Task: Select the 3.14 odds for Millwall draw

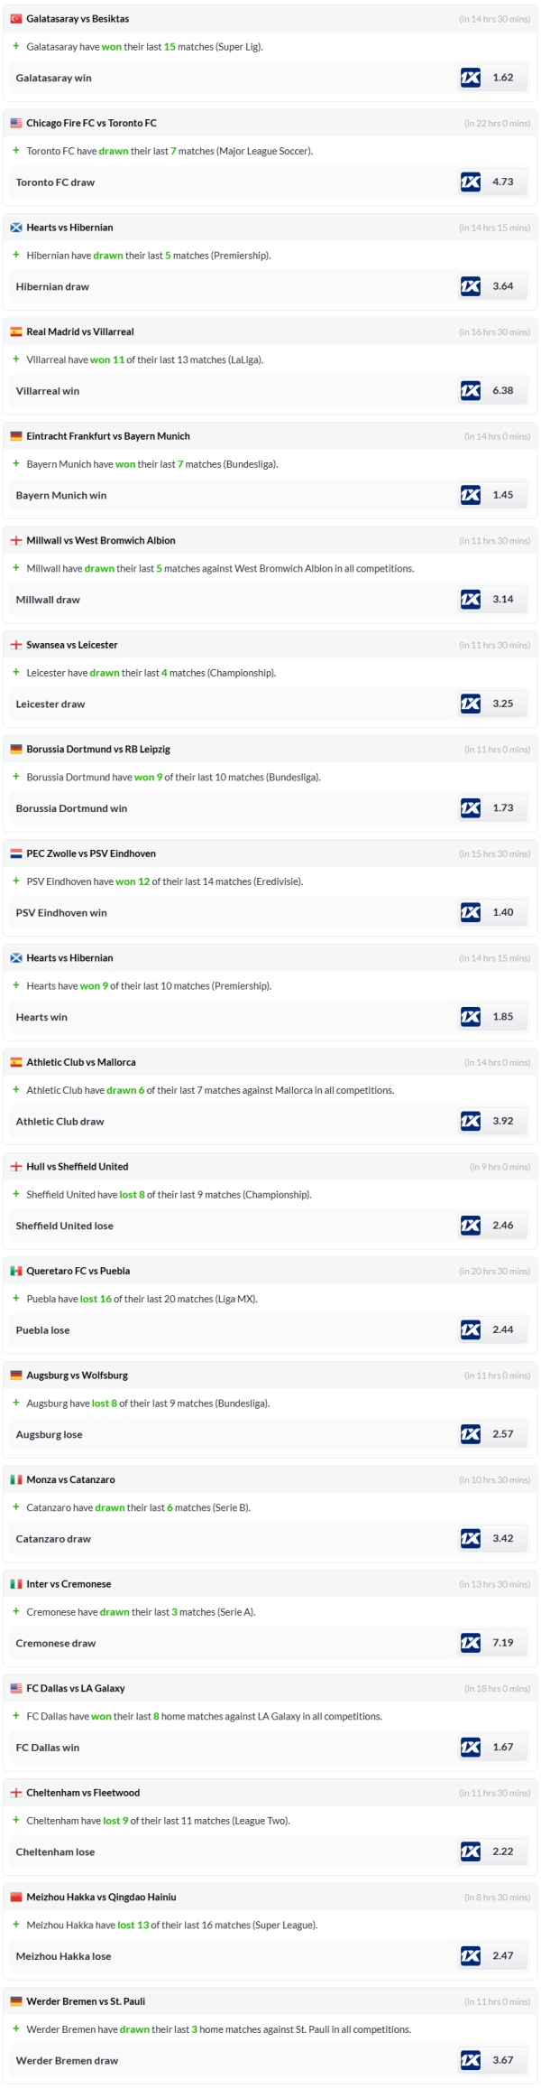Action: tap(502, 600)
